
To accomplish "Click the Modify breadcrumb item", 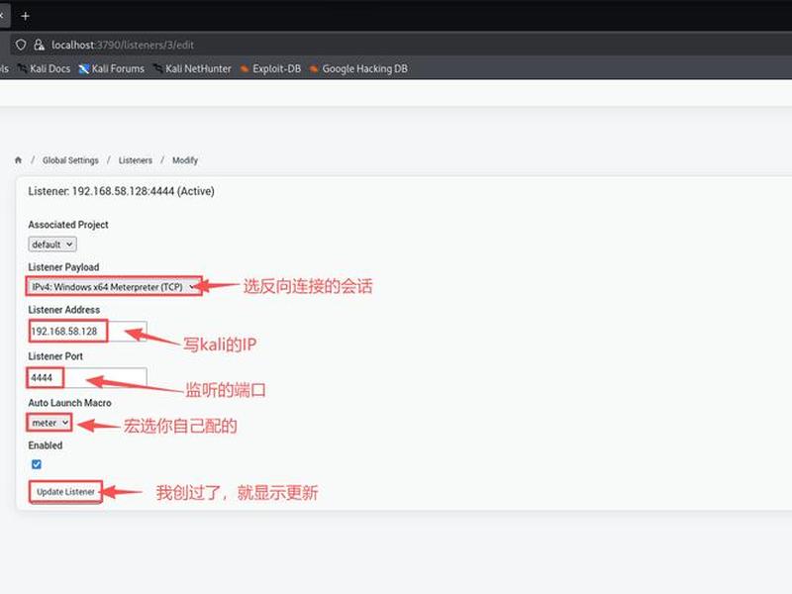I will (x=185, y=160).
